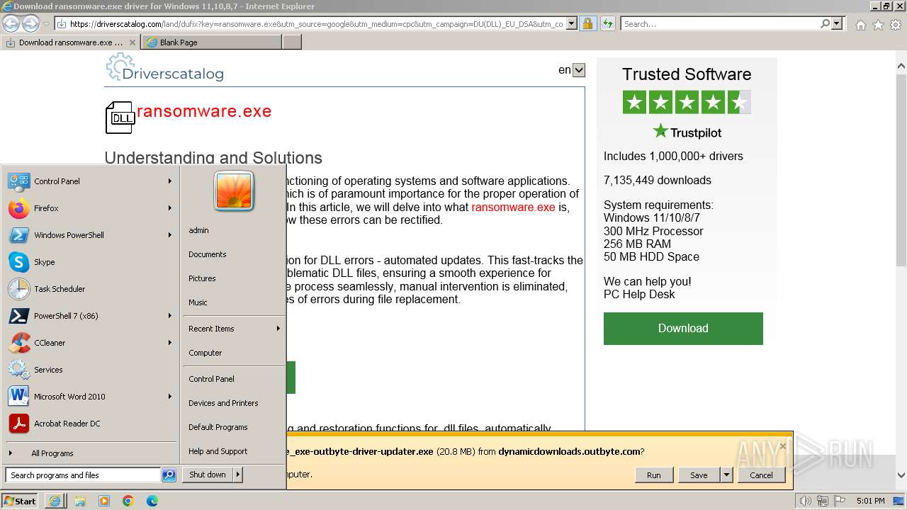Close the notification bar with X

point(782,446)
